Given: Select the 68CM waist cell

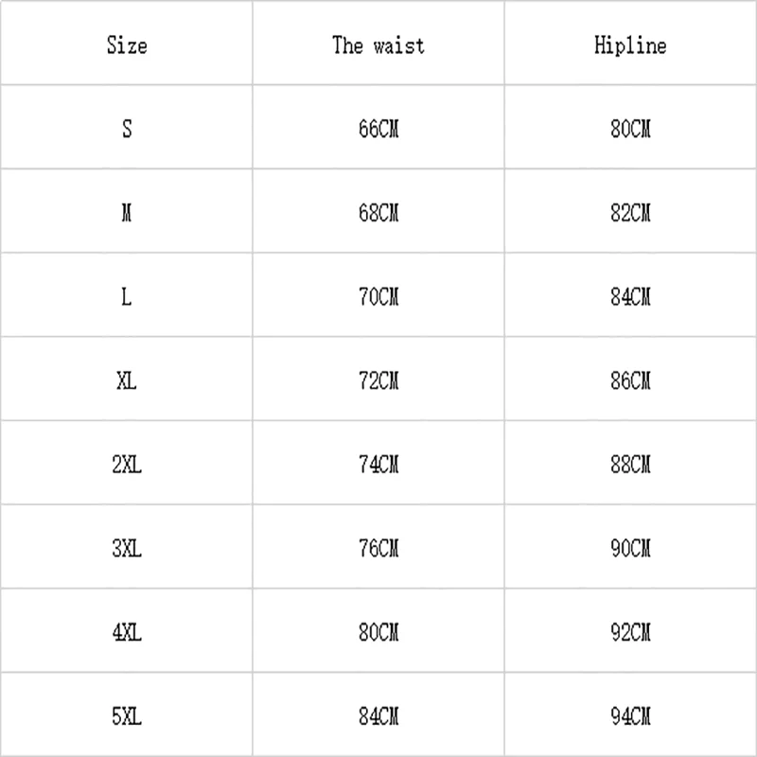Looking at the screenshot, I should [x=378, y=214].
